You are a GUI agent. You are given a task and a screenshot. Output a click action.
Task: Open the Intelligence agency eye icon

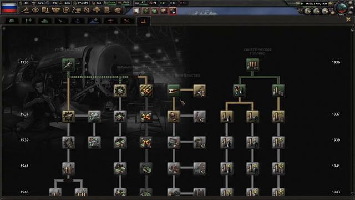pyautogui.click(x=35, y=11)
